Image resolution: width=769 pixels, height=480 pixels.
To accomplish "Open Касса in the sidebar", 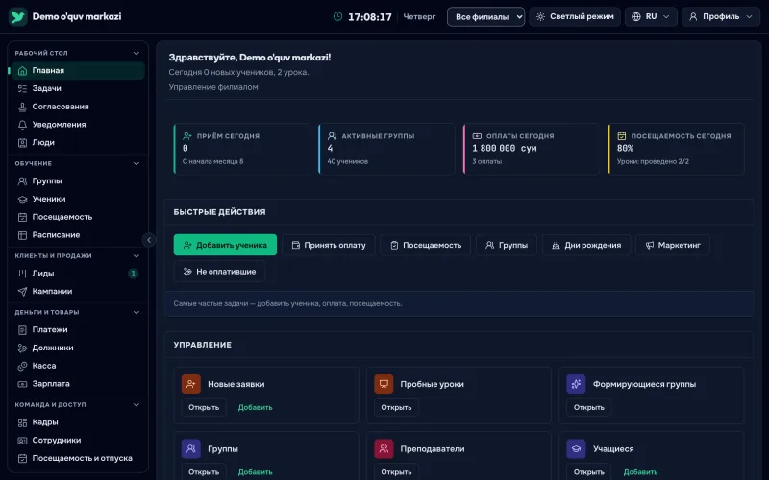I will (78, 366).
